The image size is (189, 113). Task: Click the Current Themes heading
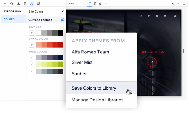coord(40,20)
